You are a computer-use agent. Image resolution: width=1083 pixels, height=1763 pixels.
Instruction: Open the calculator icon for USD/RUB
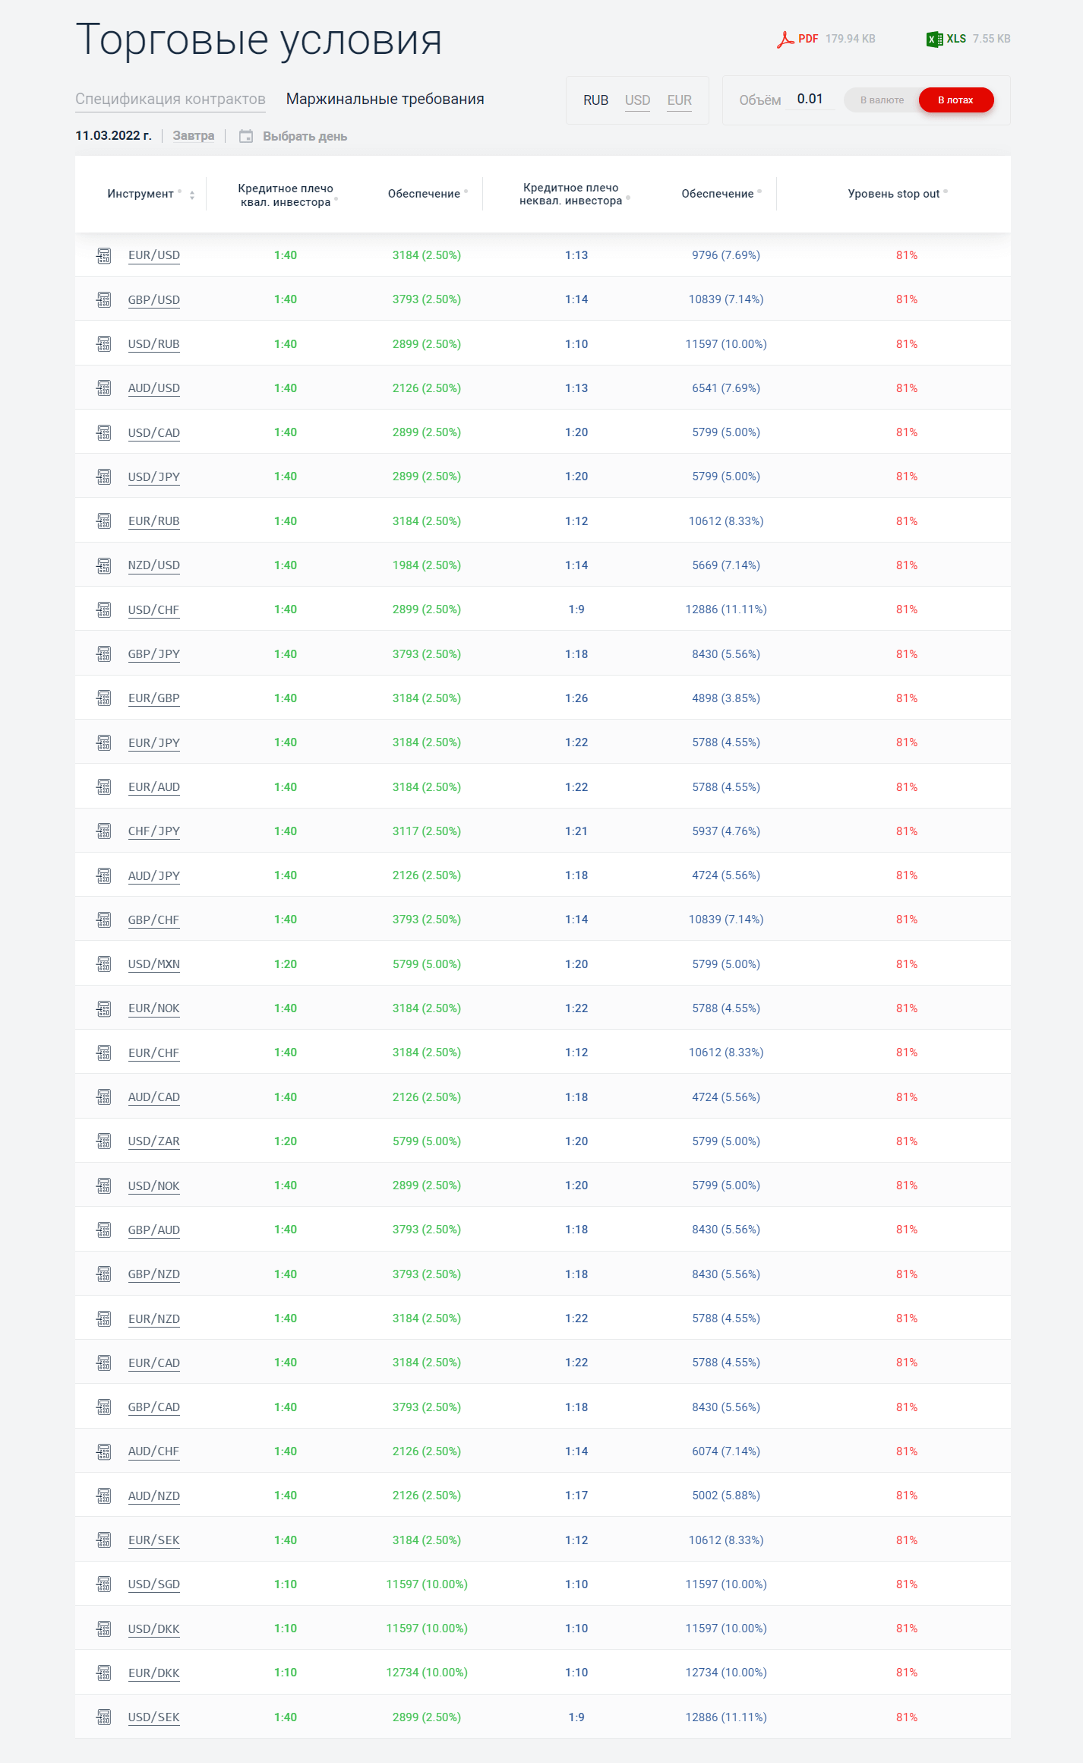pos(104,344)
